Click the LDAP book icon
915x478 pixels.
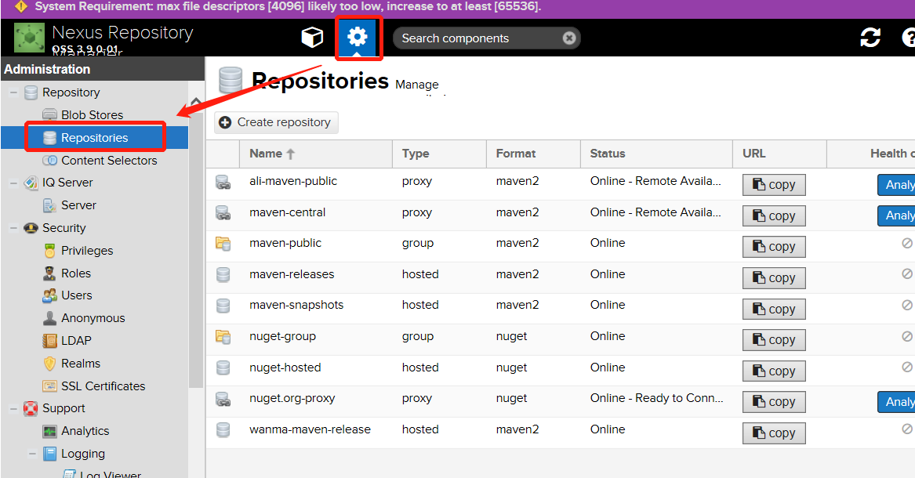[49, 341]
